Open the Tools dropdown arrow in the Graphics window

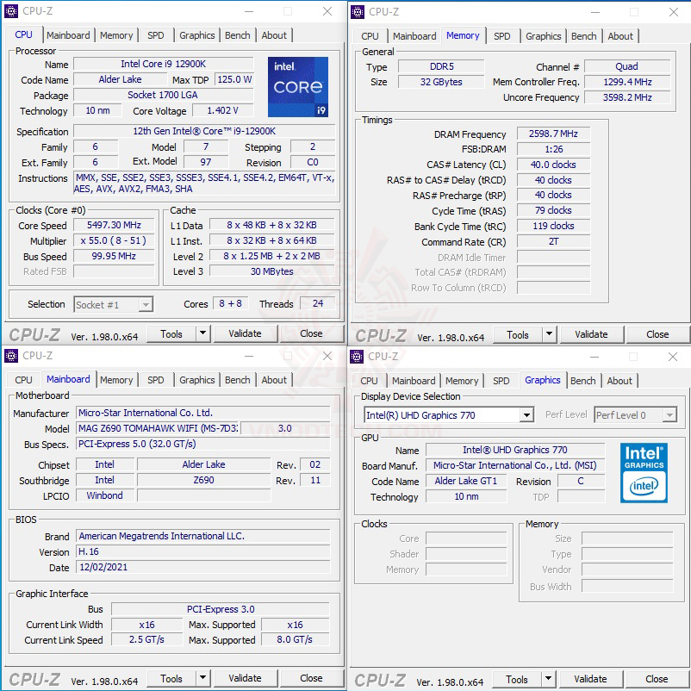point(548,679)
